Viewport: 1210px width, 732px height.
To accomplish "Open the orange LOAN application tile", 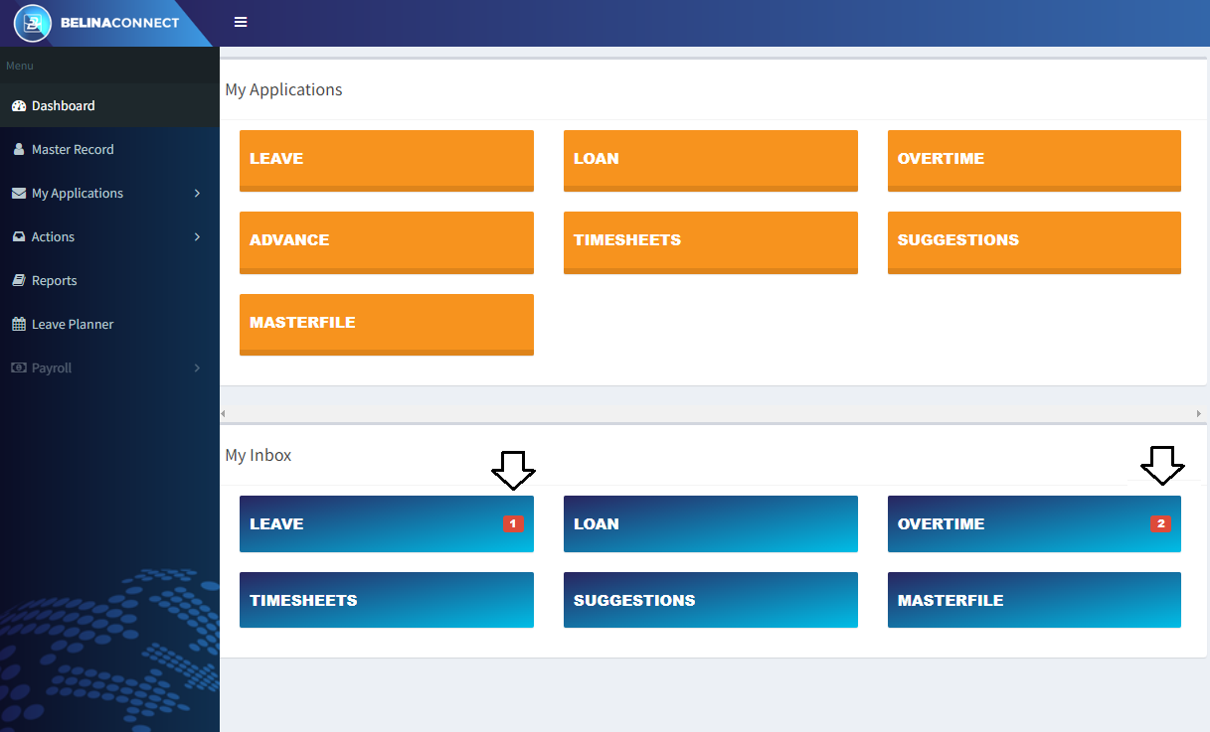I will tap(711, 160).
